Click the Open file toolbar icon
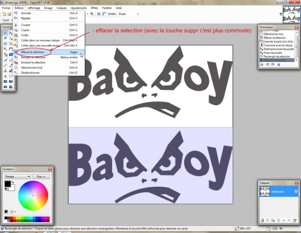Image resolution: width=301 pixels, height=233 pixels. (x=9, y=14)
